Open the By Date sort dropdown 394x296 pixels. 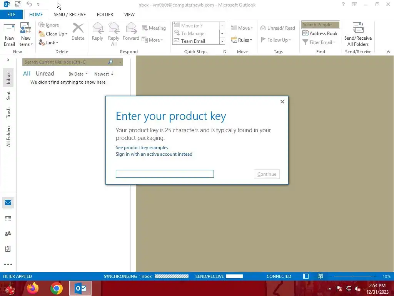[78, 74]
